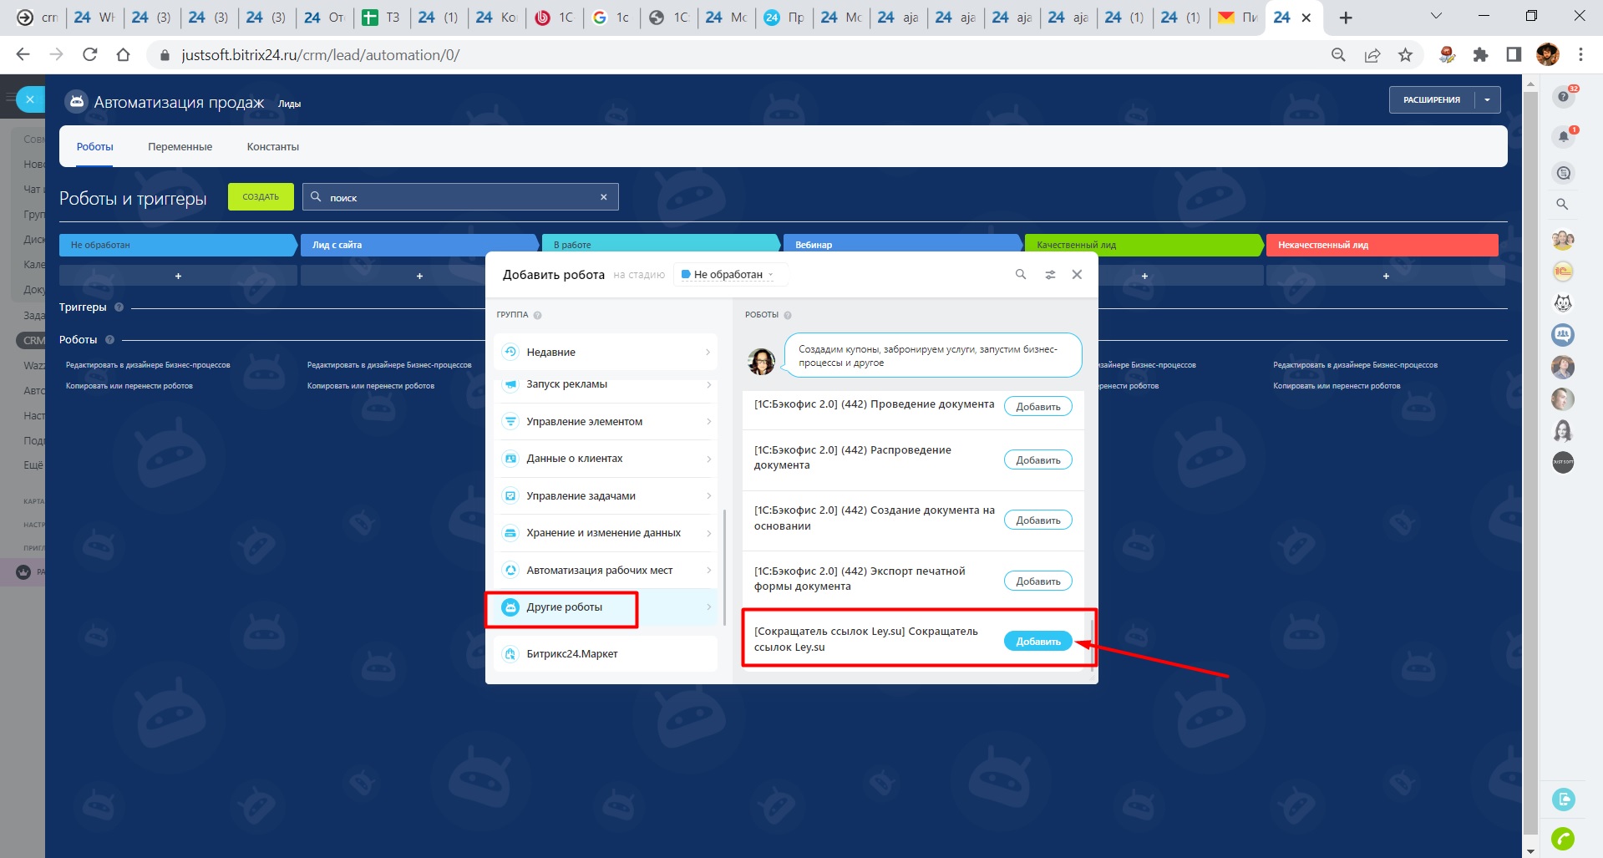1603x858 pixels.
Task: Select the Вебинар blue stage
Action: [x=902, y=245]
